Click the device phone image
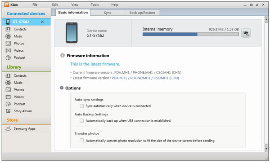270x163 pixels. click(72, 33)
